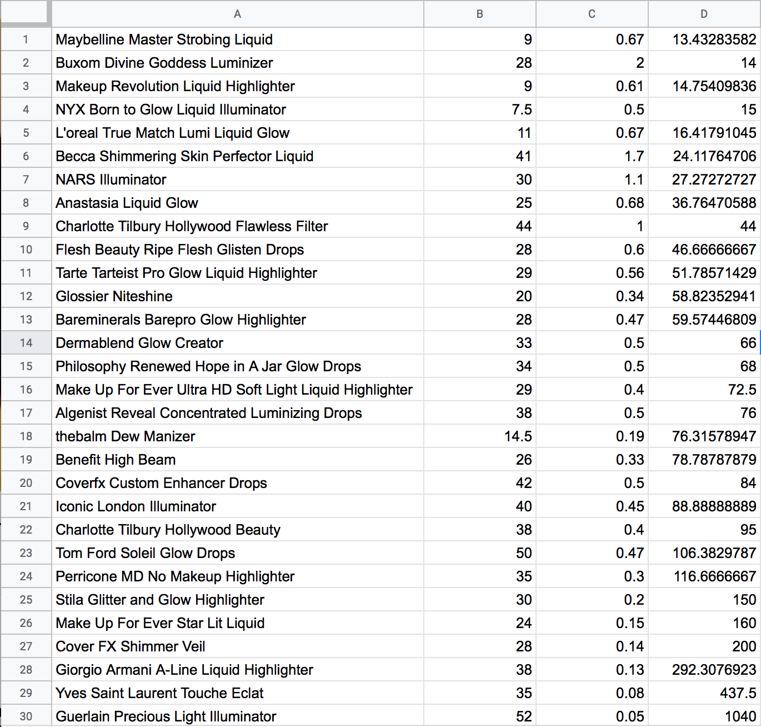This screenshot has width=761, height=727.
Task: Select 'NYX Born to Glow Liquid Illuminator'
Action: click(x=238, y=109)
